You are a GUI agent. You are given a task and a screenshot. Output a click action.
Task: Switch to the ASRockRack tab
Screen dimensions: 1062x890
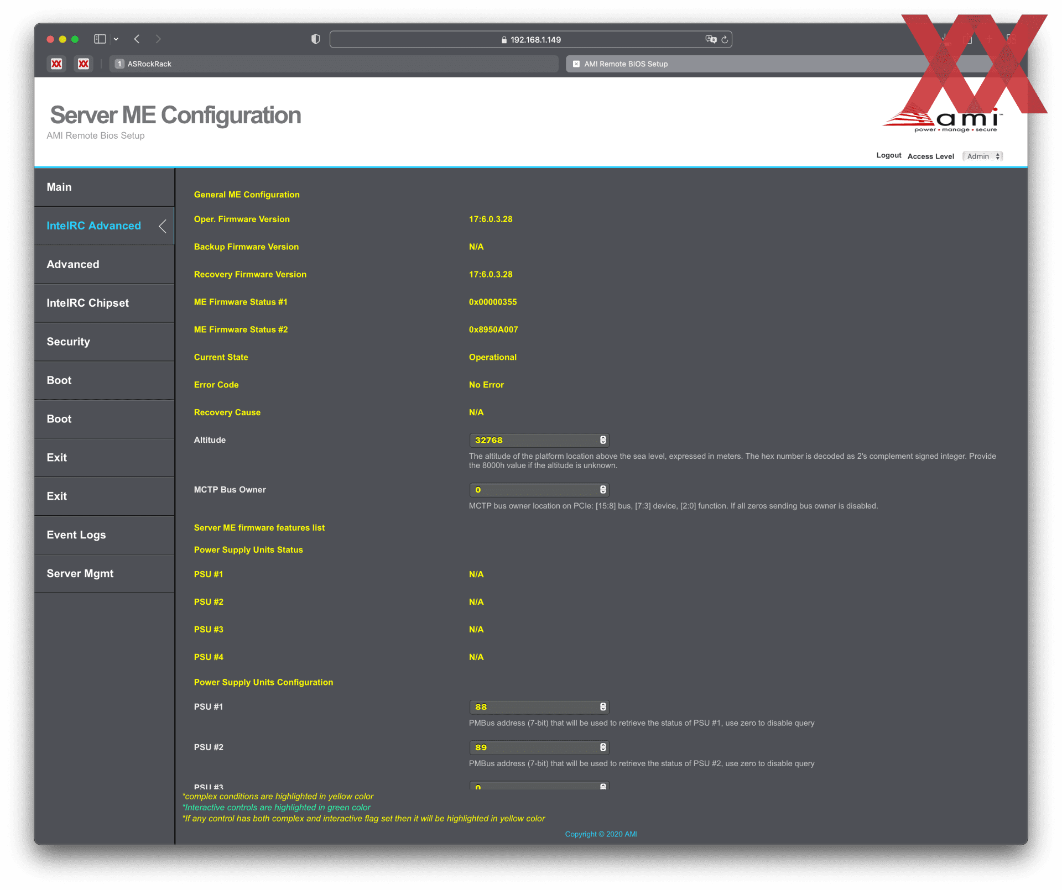click(334, 64)
